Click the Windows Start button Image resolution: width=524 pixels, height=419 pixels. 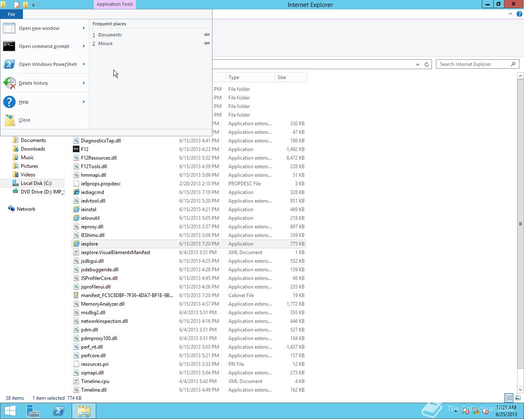pyautogui.click(x=10, y=411)
